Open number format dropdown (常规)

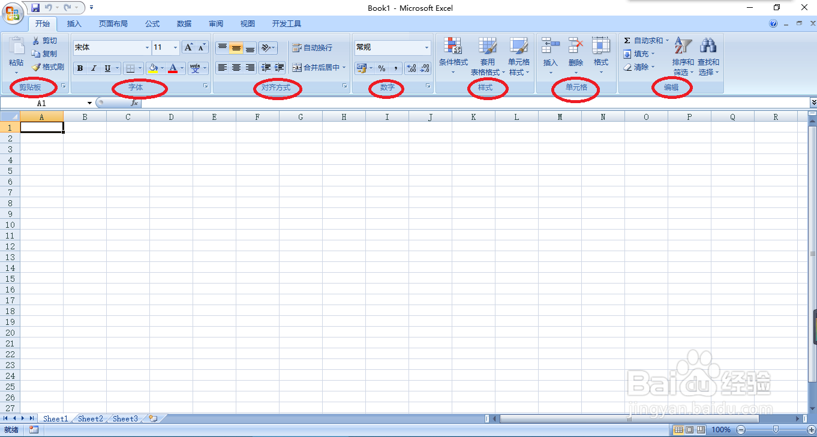coord(426,48)
